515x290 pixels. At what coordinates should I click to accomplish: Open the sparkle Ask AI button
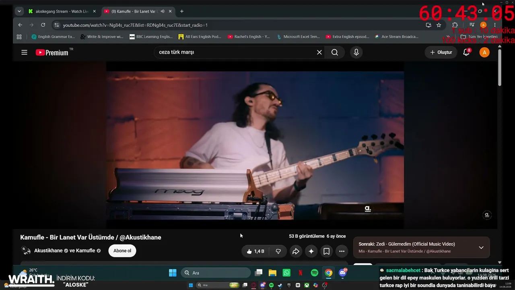point(311,251)
